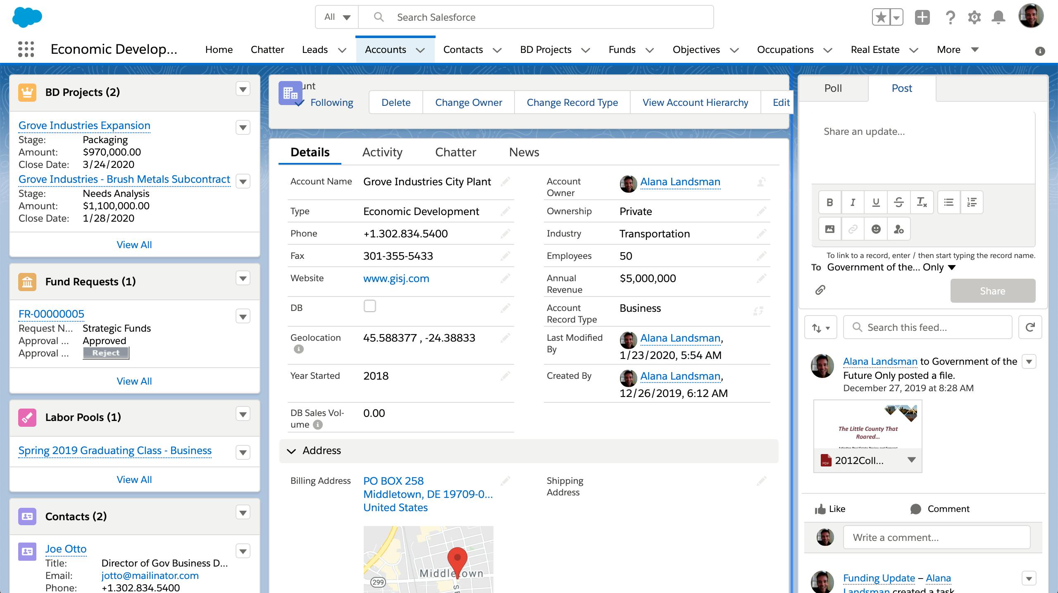Open Salesforce notifications
This screenshot has width=1058, height=593.
click(998, 17)
